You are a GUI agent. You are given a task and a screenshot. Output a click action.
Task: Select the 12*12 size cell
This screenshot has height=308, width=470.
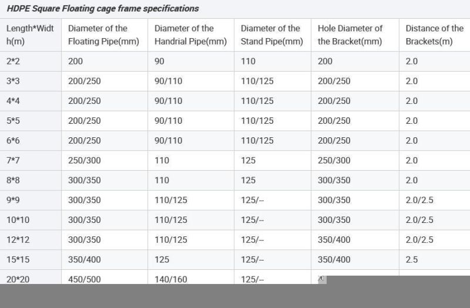point(18,239)
